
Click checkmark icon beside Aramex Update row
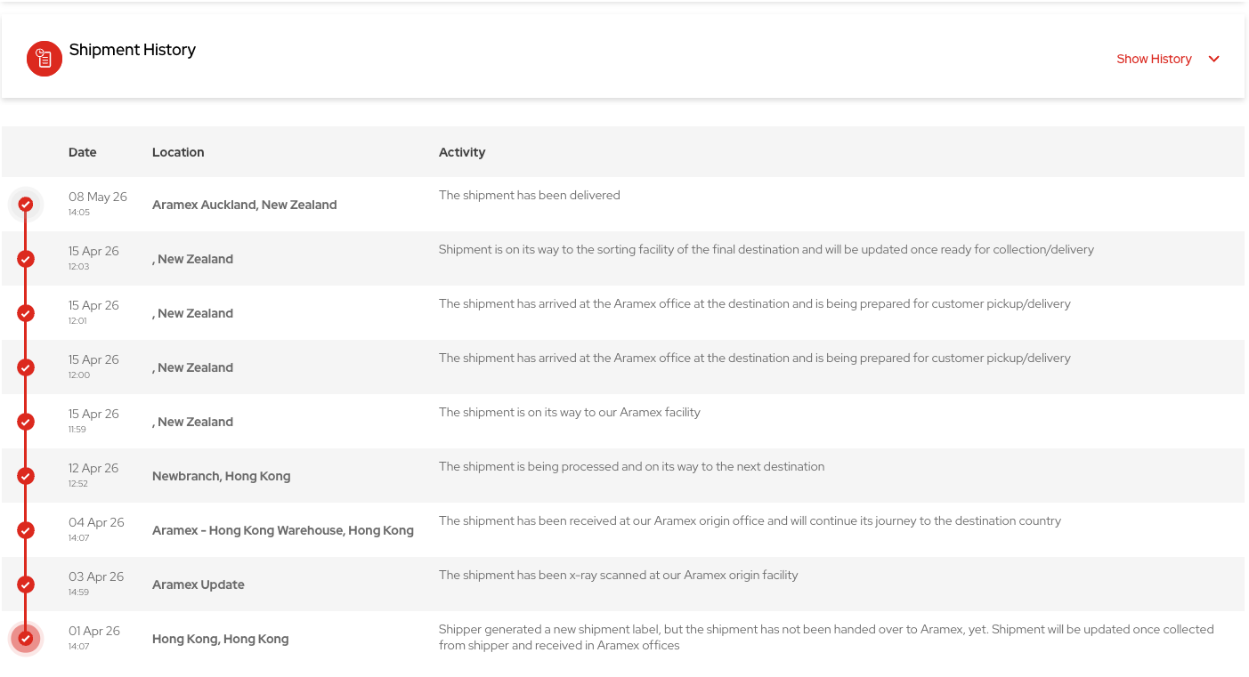click(26, 584)
